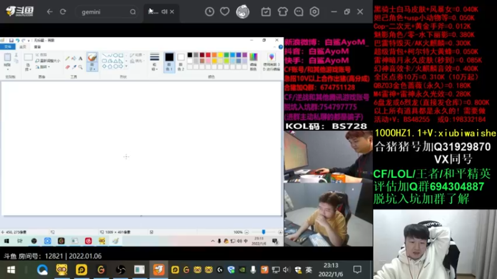
Task: Open the blue File tab in Paint
Action: (x=7, y=47)
